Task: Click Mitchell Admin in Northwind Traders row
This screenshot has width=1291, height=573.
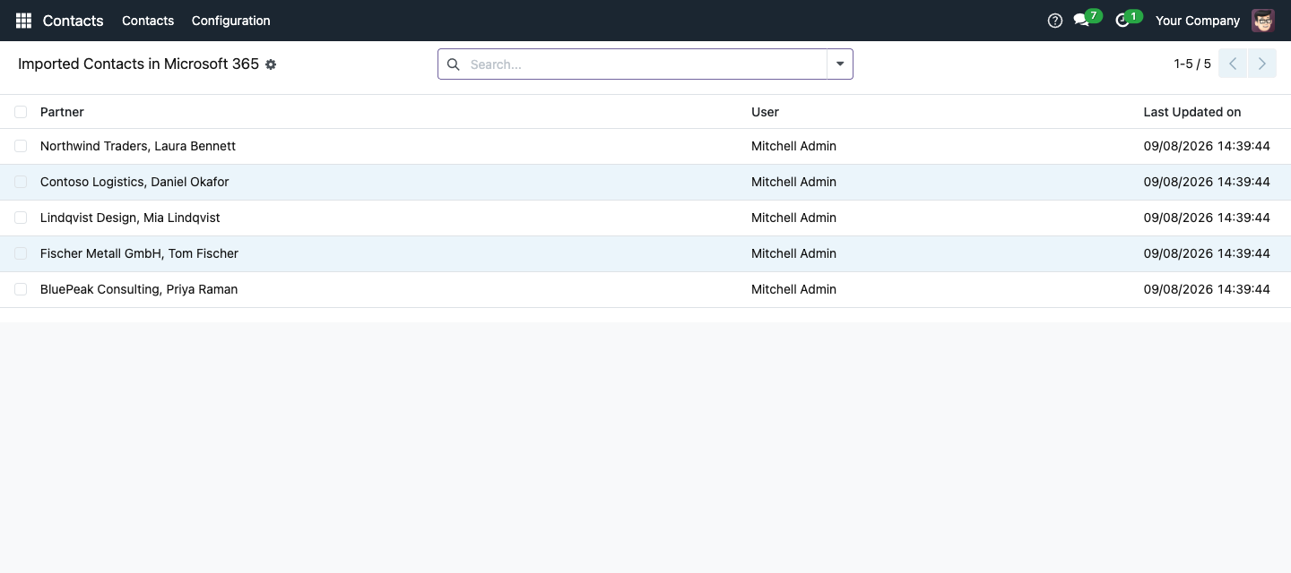Action: coord(793,146)
